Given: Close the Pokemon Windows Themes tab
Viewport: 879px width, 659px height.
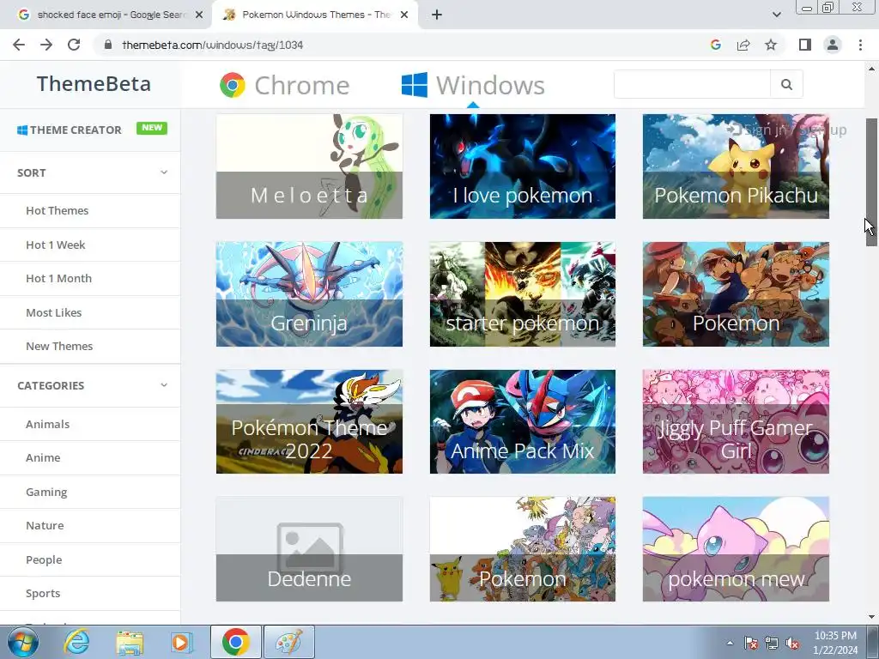Looking at the screenshot, I should 404,15.
